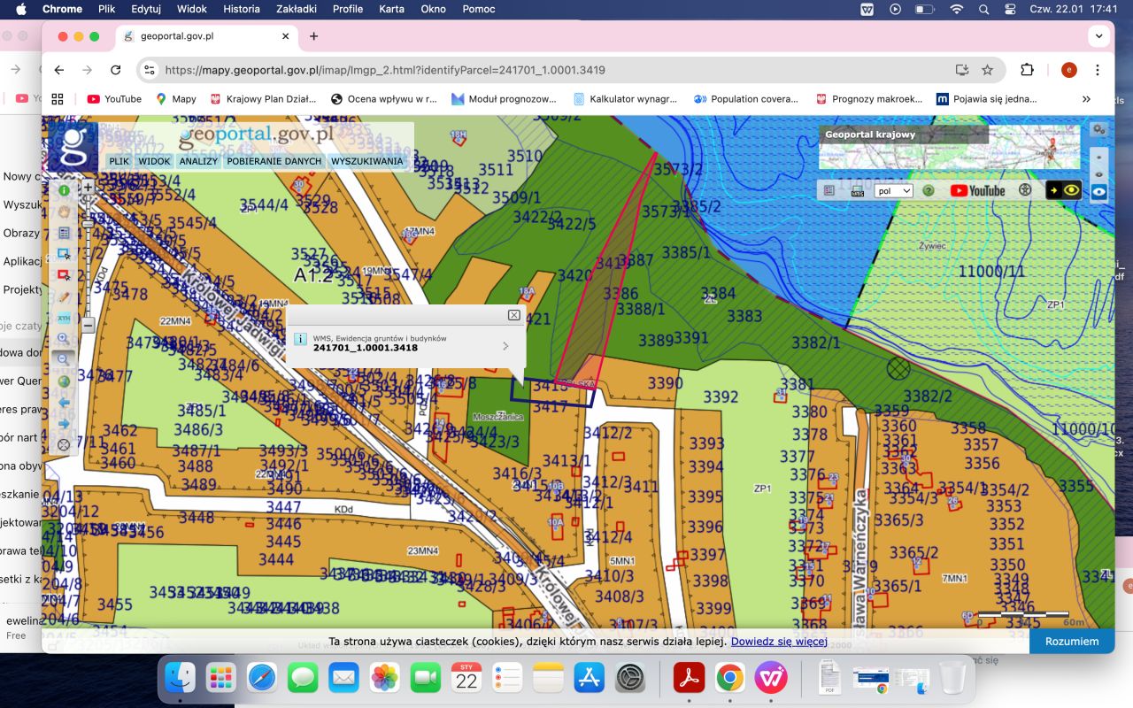
Task: Click the Rozumiem cookie button
Action: point(1071,642)
